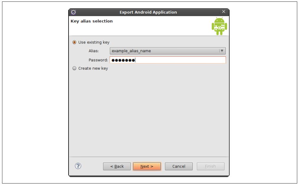Select the Use existing key radio button
This screenshot has height=185, width=299.
[74, 42]
